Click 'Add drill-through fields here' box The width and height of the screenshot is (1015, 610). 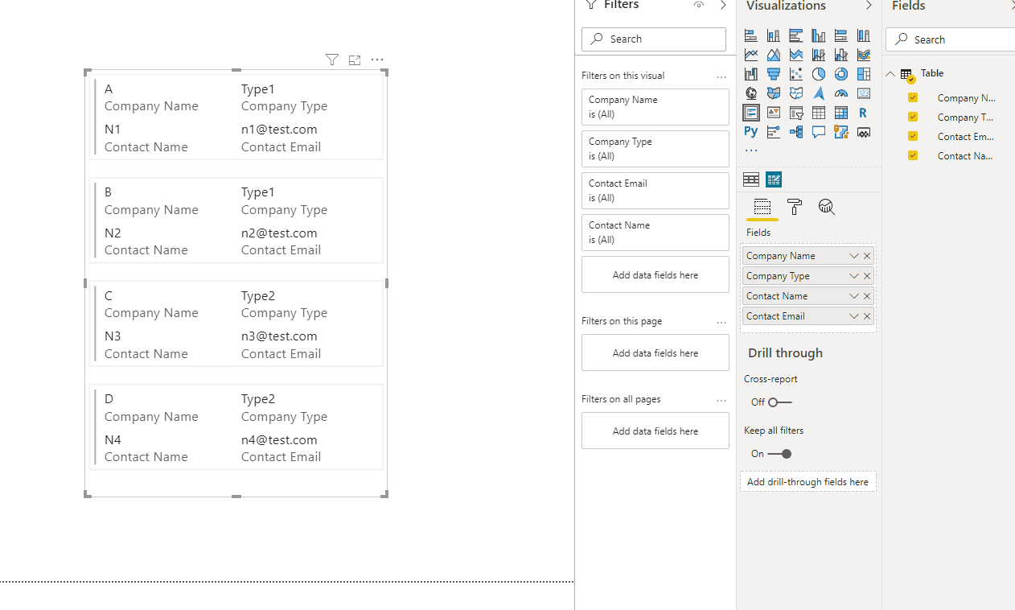point(808,482)
